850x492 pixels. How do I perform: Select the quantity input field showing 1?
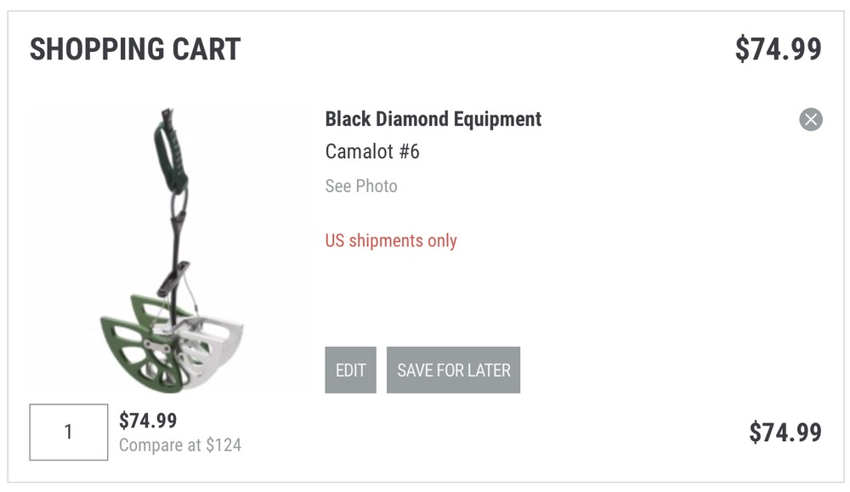(69, 433)
